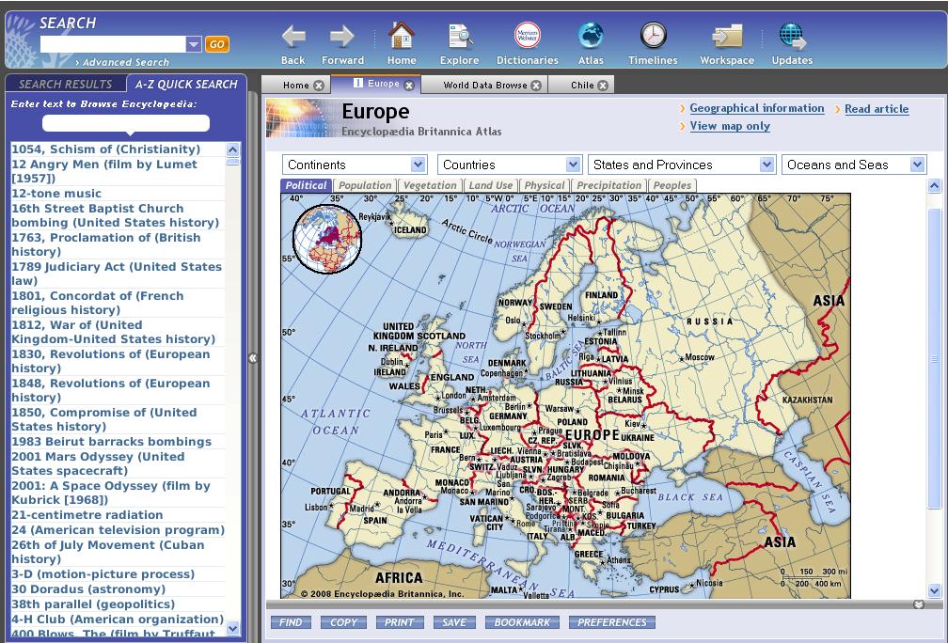Open the Atlas globe icon

591,35
